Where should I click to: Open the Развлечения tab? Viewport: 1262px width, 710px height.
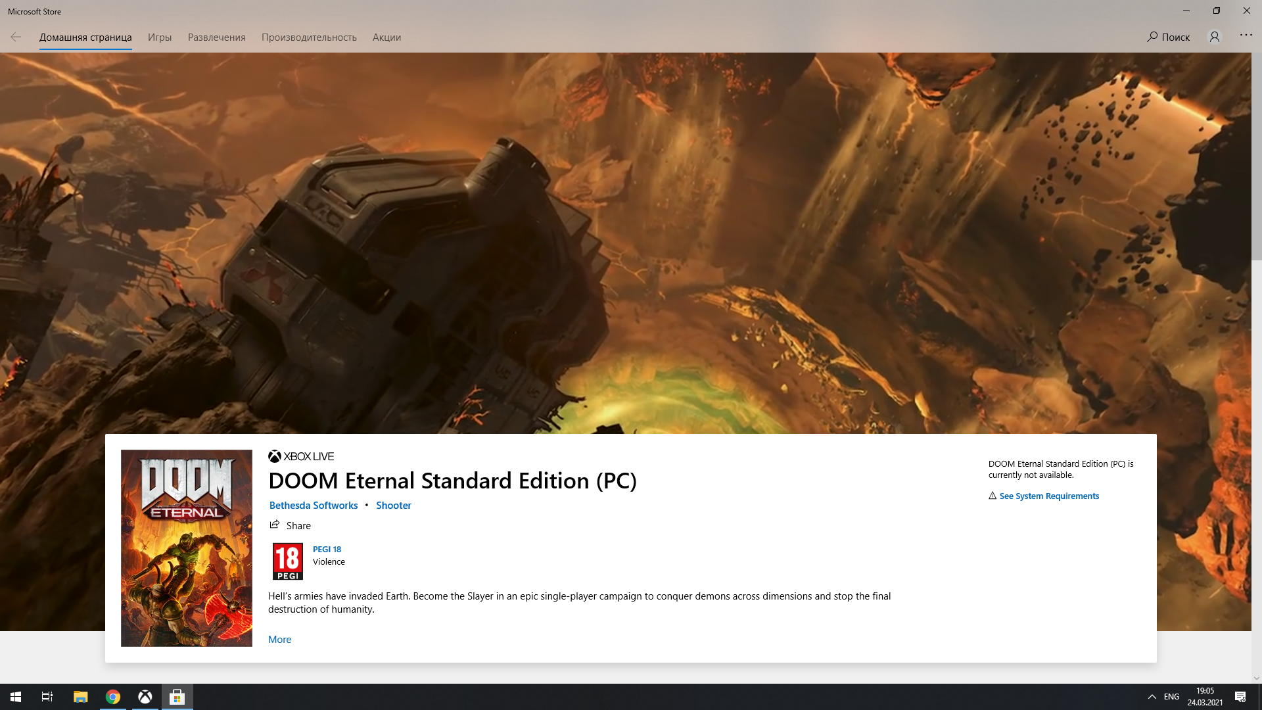(216, 37)
